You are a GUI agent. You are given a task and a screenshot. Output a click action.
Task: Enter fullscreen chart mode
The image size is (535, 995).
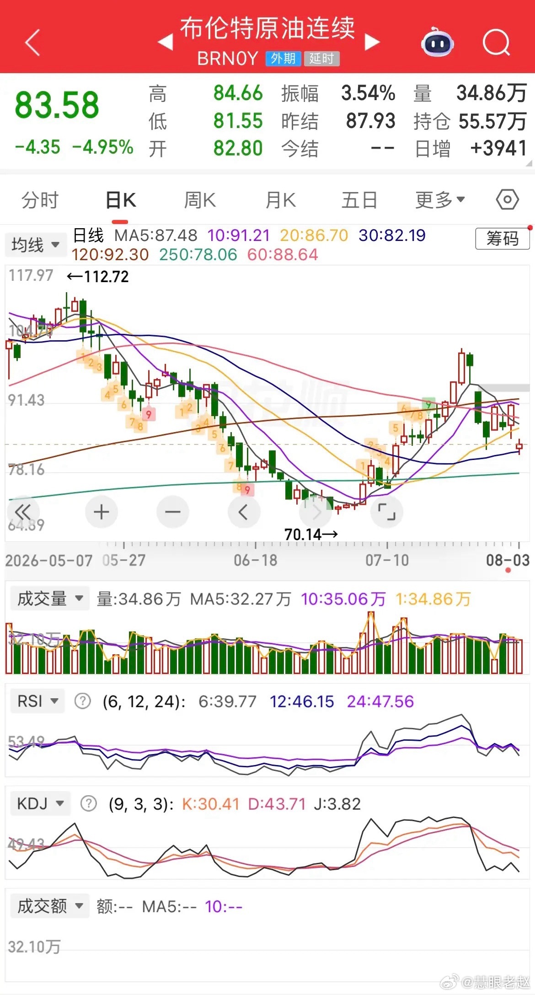click(x=386, y=512)
